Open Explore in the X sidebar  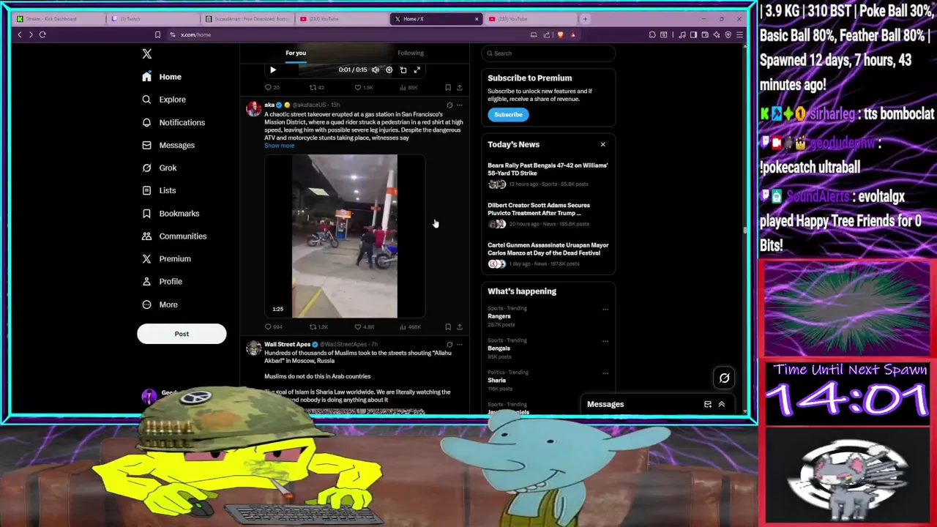pos(164,100)
